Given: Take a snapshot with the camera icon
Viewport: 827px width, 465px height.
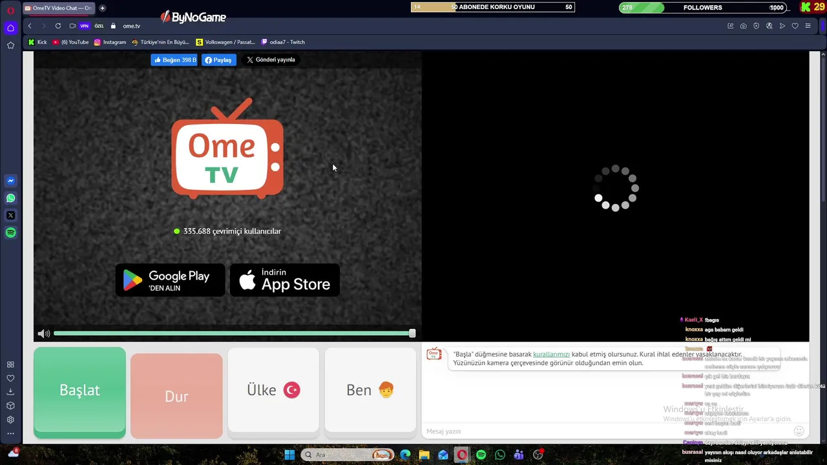Looking at the screenshot, I should (743, 26).
